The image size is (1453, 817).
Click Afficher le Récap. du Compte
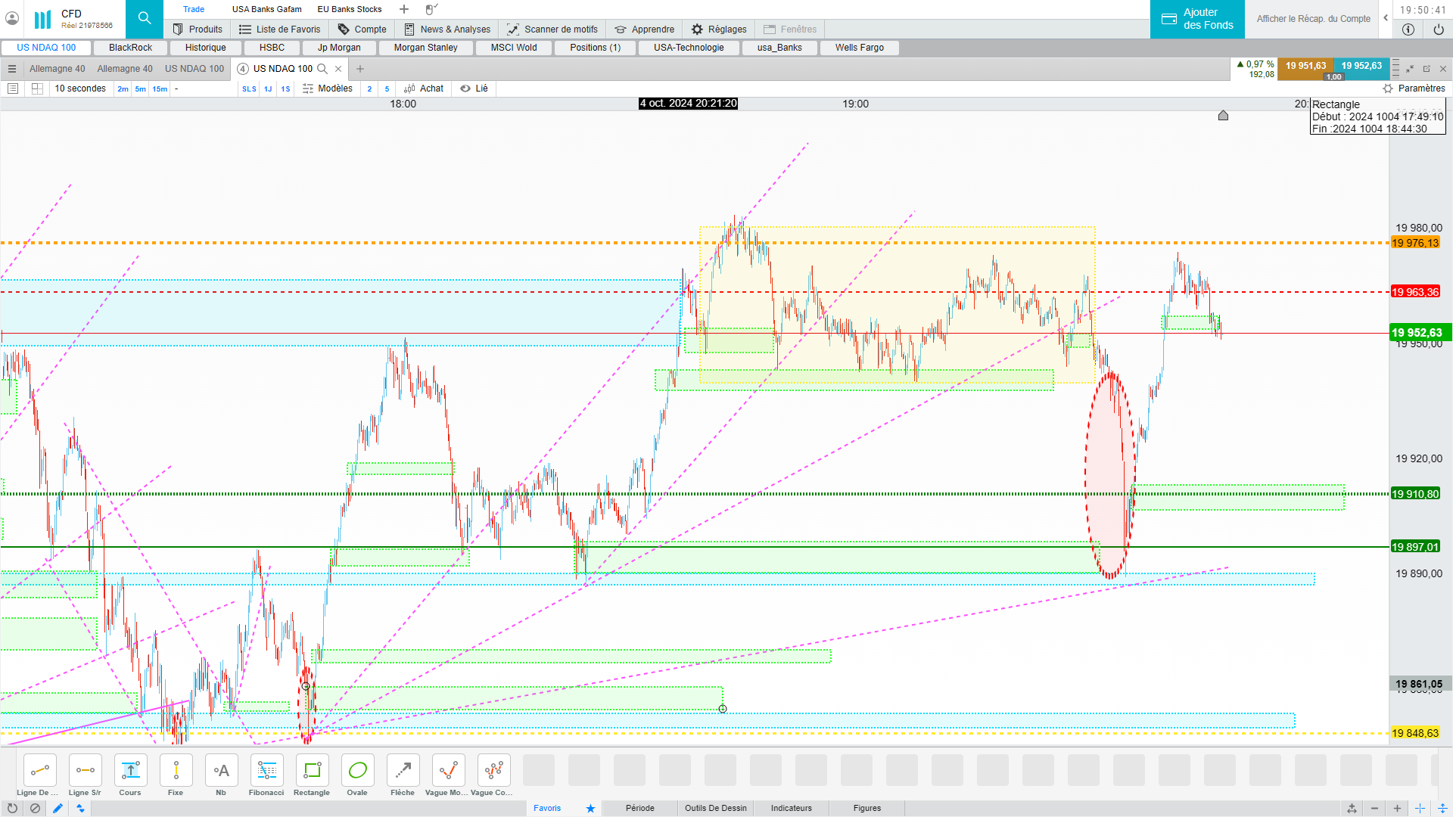pyautogui.click(x=1313, y=19)
